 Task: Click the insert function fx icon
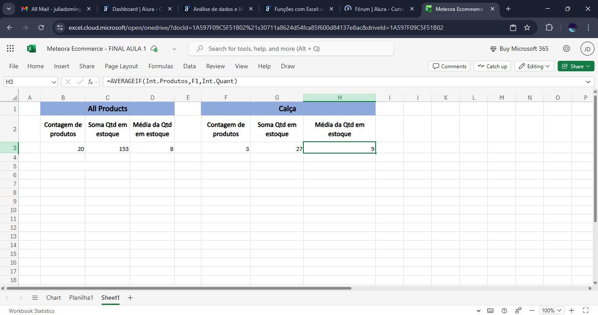click(x=91, y=82)
